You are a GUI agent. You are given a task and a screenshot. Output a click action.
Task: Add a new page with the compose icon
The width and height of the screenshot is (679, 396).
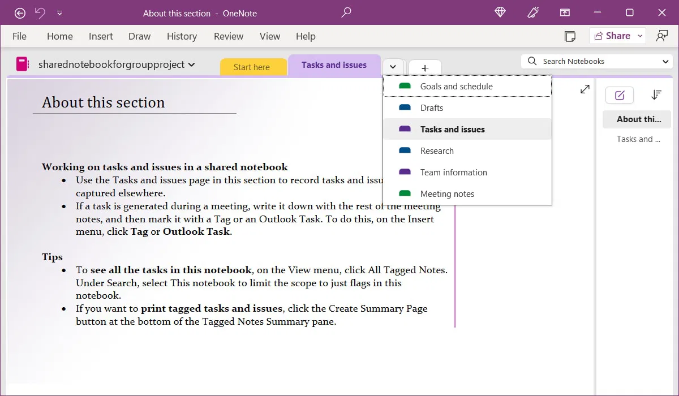pos(620,95)
